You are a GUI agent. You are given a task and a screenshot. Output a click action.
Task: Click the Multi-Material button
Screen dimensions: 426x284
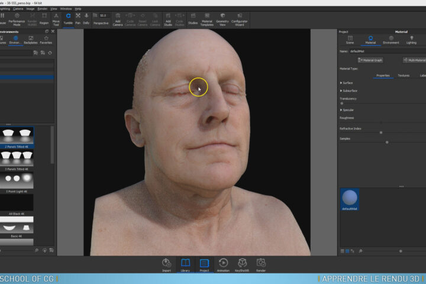tap(414, 60)
